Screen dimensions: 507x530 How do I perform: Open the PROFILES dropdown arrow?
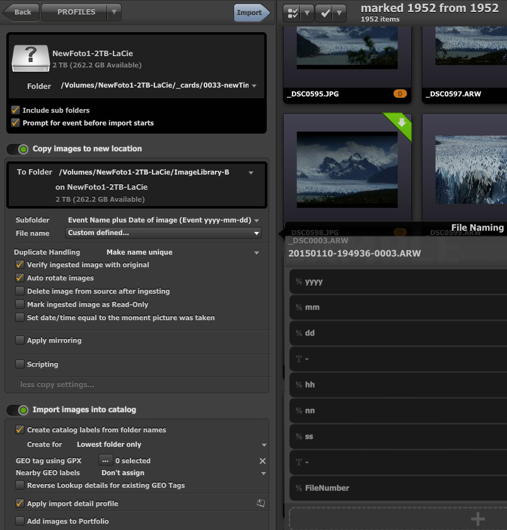(x=114, y=12)
